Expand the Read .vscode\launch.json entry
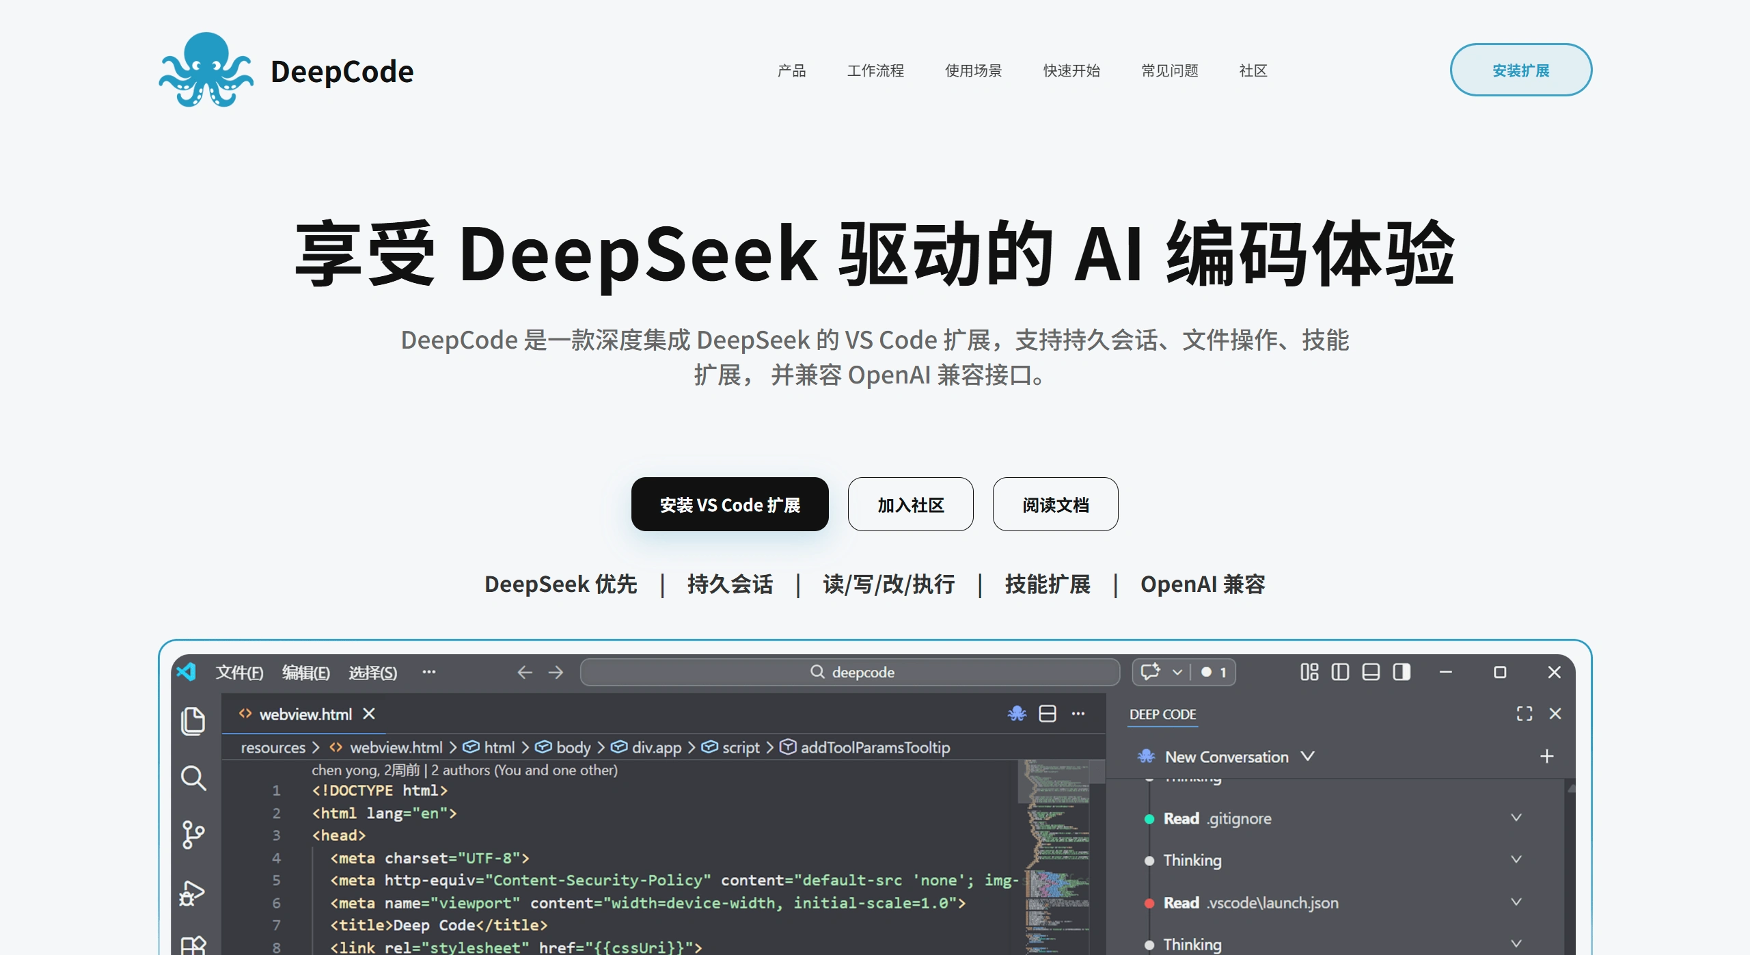The width and height of the screenshot is (1750, 955). click(x=1516, y=902)
